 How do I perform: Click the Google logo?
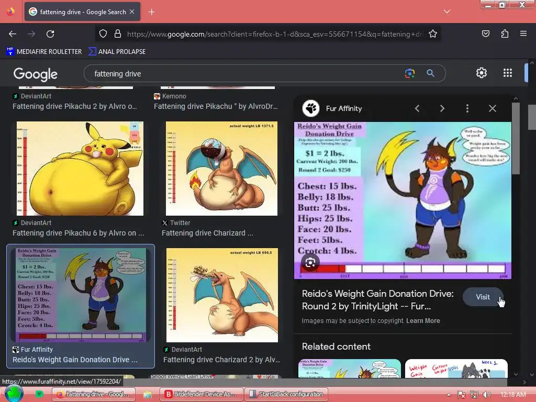click(35, 74)
